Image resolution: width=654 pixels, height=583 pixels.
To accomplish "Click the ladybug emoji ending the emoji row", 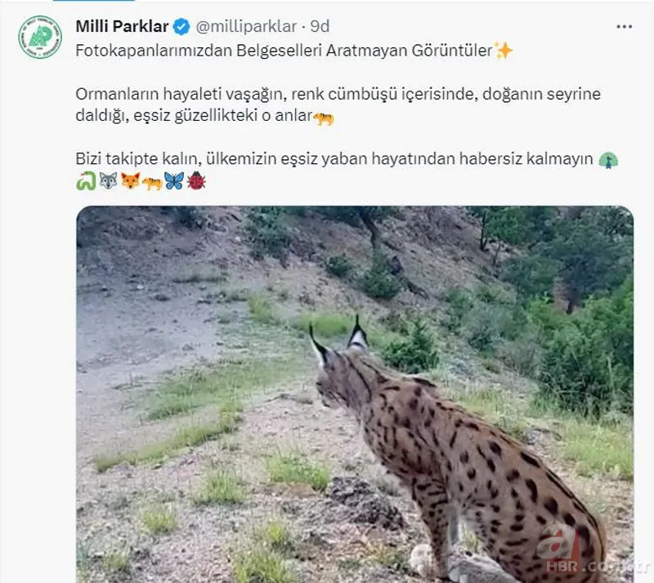I will click(196, 181).
